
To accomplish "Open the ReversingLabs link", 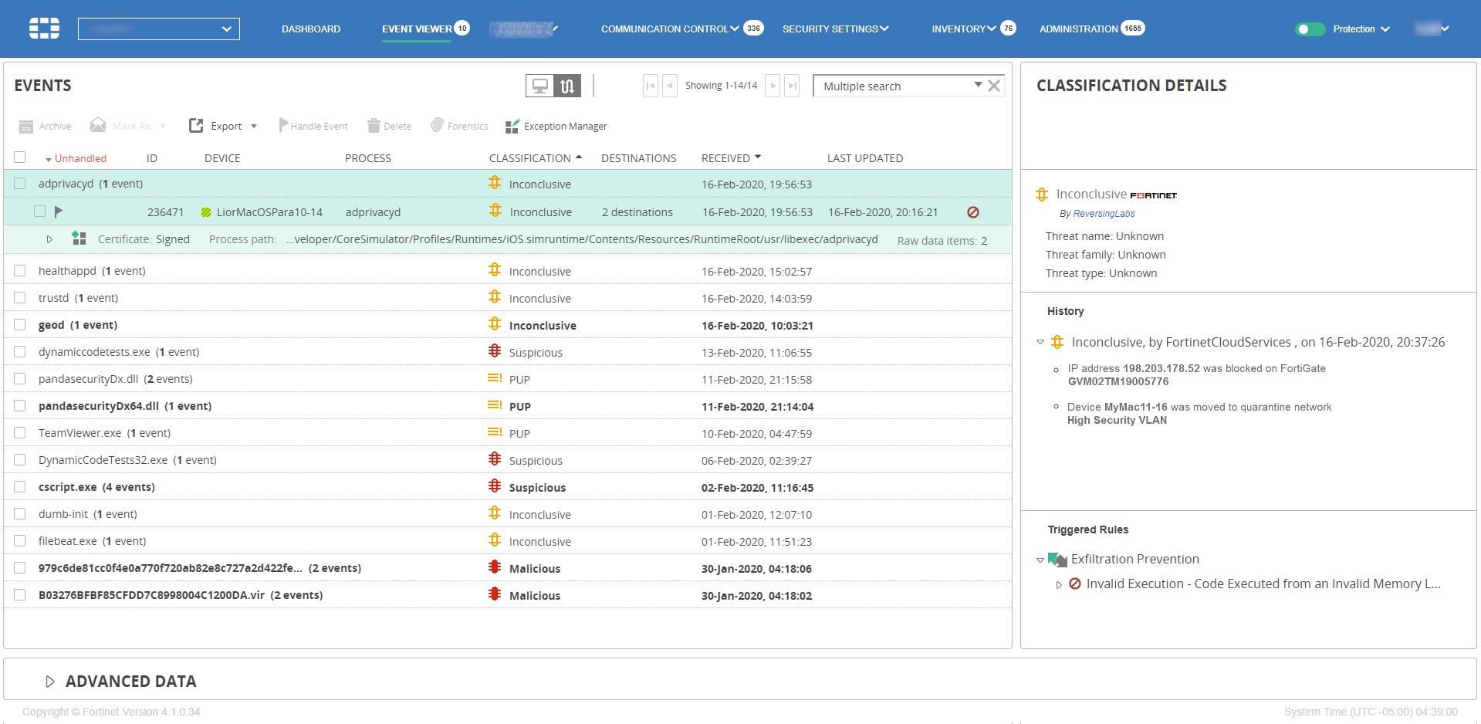I will 1103,213.
